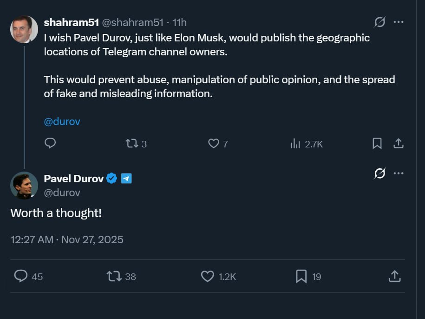
Task: Open Grok icon on Pavel Durov's reply
Action: [x=379, y=173]
